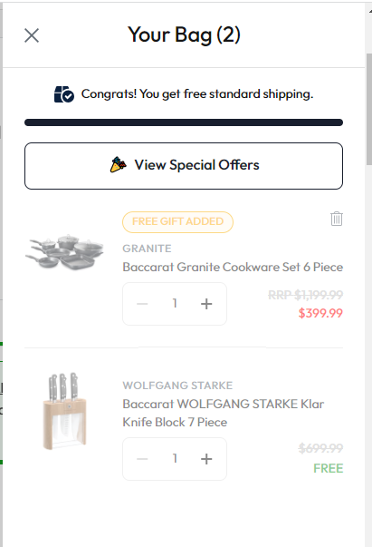The image size is (372, 547).
Task: Select the GRANITE brand label
Action: [x=147, y=249]
